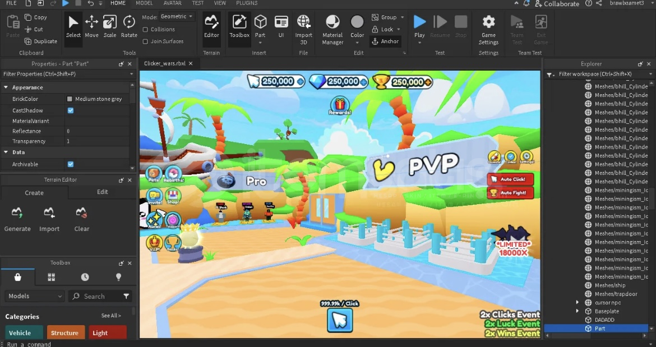Open the terrain Import tool
Image resolution: width=656 pixels, height=347 pixels.
49,219
